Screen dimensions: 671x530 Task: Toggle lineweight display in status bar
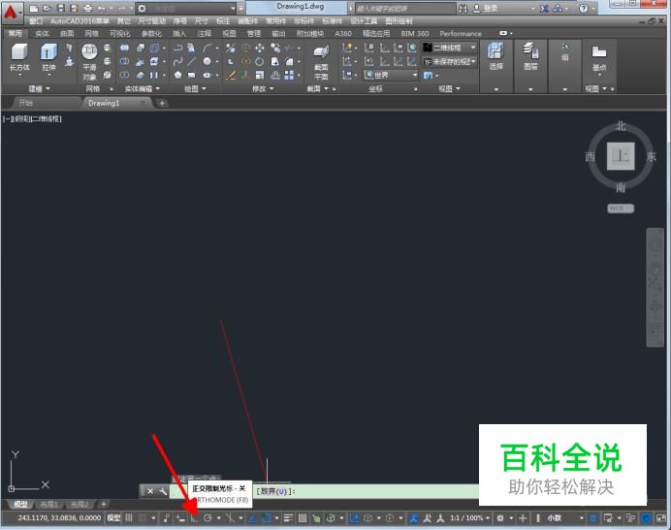(x=288, y=518)
